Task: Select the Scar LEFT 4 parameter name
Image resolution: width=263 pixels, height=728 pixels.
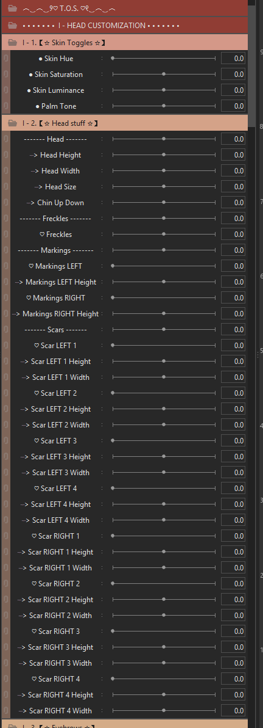Action: point(55,489)
